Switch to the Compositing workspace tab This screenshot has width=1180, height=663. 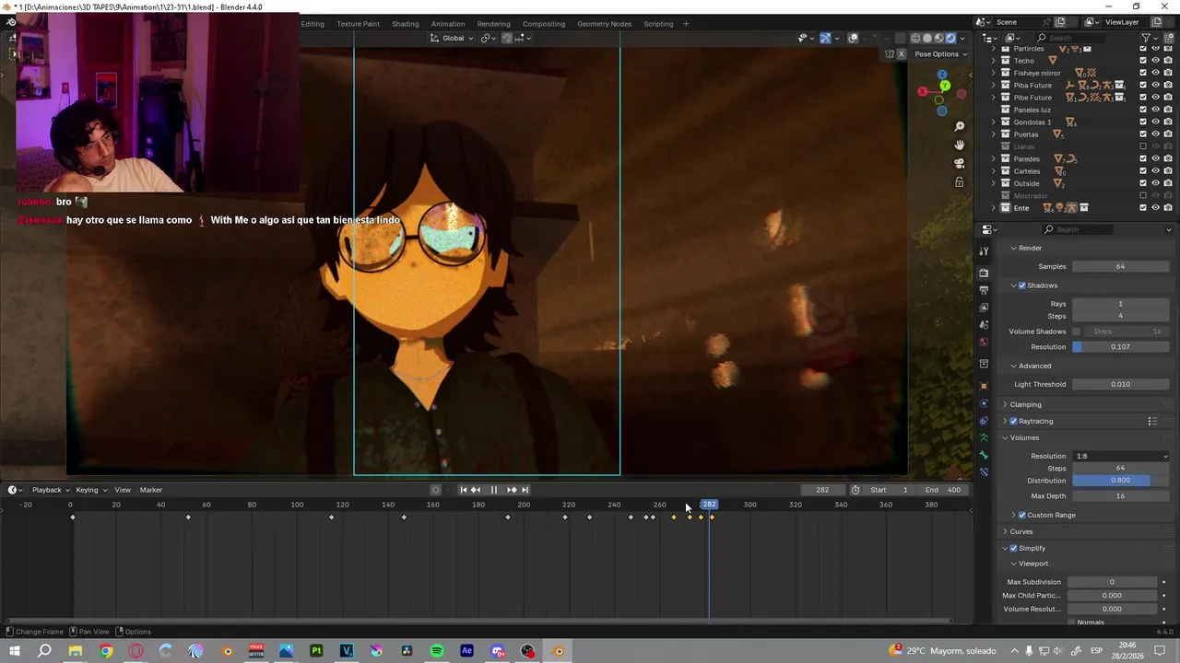tap(544, 24)
